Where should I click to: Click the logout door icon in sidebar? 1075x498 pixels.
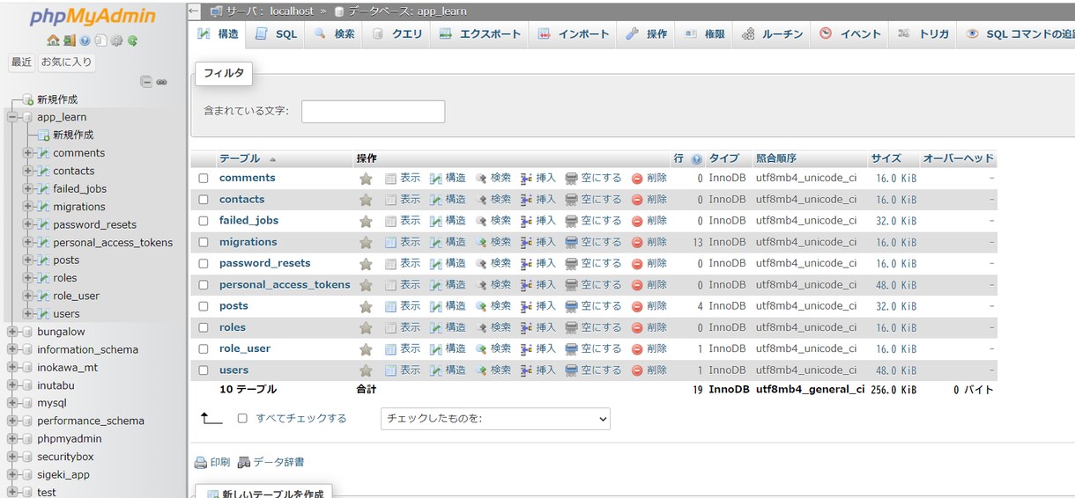[x=69, y=40]
